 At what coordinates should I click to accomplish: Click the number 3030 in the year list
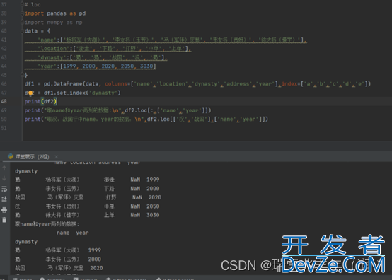click(146, 66)
